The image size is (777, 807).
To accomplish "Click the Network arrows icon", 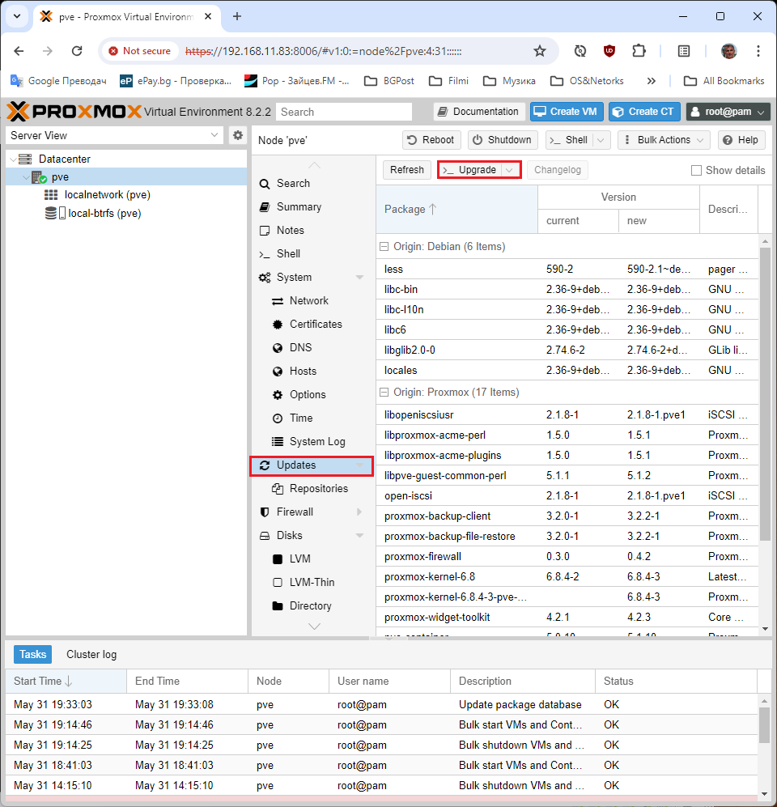I will [x=278, y=301].
